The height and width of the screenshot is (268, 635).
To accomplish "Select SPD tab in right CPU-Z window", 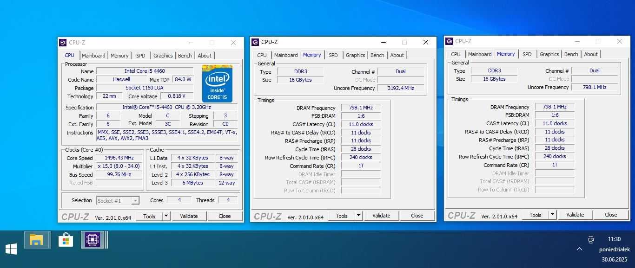I will [x=527, y=54].
